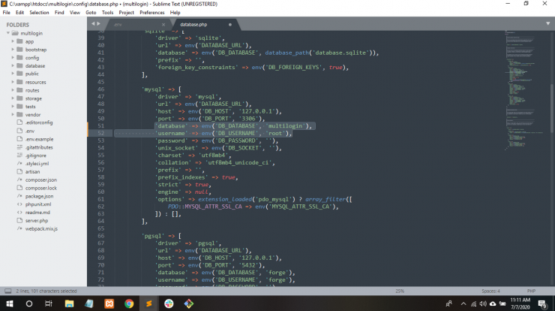Viewport: 555px width, 311px height.
Task: Open the Edit menu
Action: (19, 13)
